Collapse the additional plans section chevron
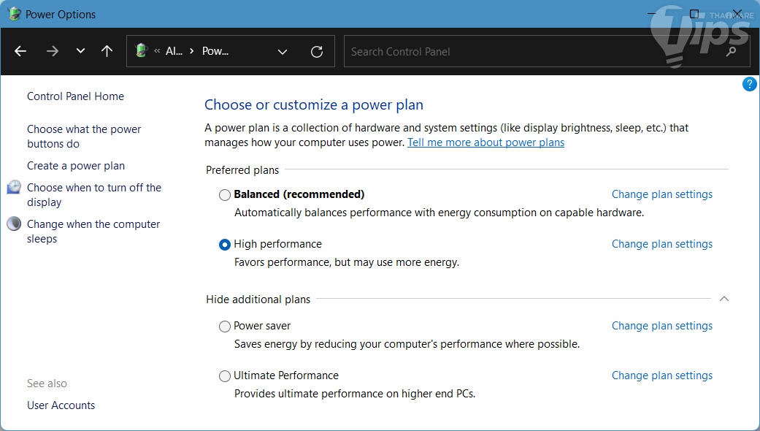This screenshot has height=431, width=760. [723, 299]
